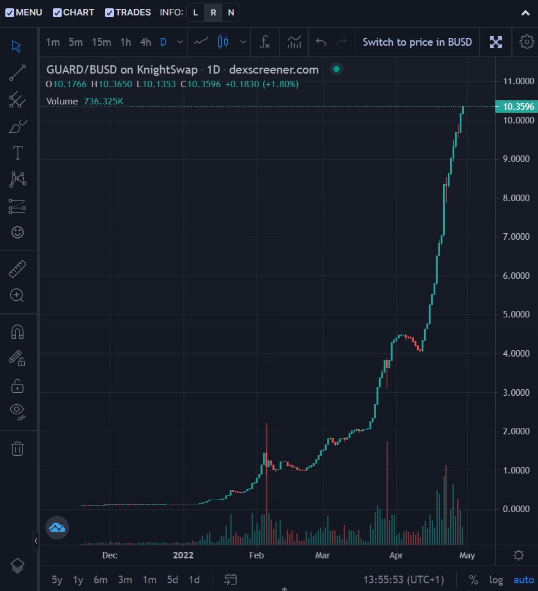Switch to 1m timeframe in toolbar
The width and height of the screenshot is (538, 591).
(x=53, y=42)
